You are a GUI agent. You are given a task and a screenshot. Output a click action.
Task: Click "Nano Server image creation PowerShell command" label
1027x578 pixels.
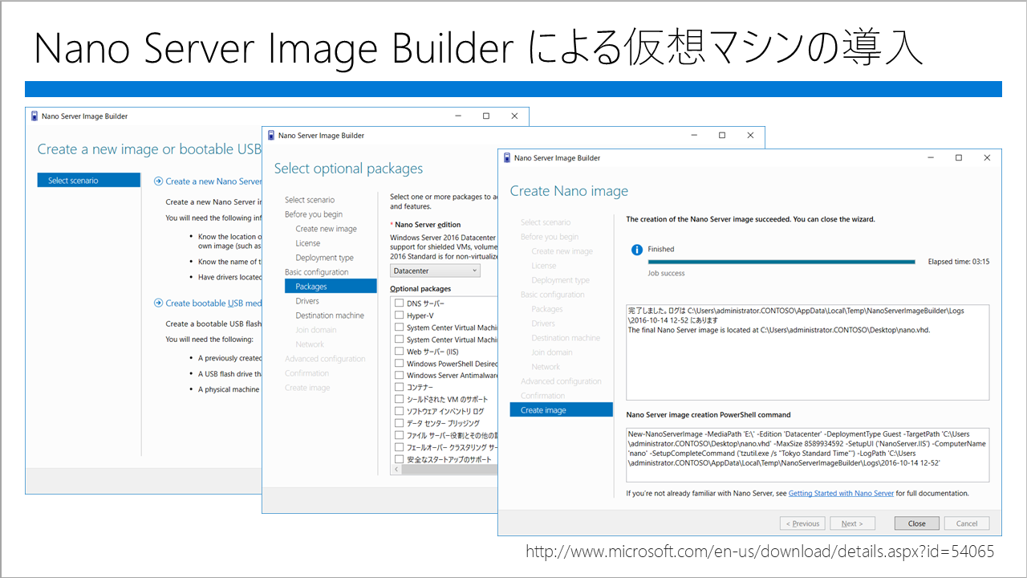708,415
